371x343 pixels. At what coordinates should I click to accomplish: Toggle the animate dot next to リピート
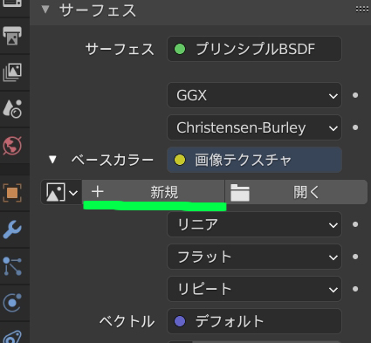tap(355, 289)
